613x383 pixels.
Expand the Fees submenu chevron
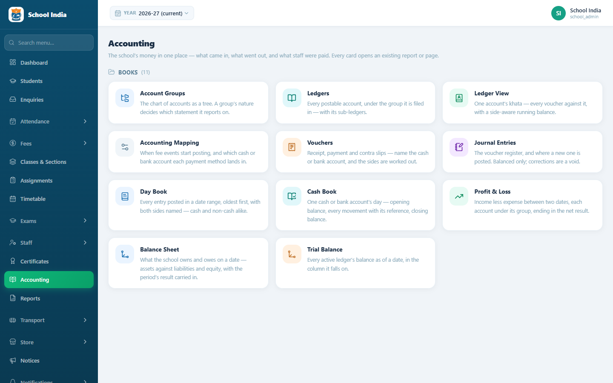click(x=85, y=143)
